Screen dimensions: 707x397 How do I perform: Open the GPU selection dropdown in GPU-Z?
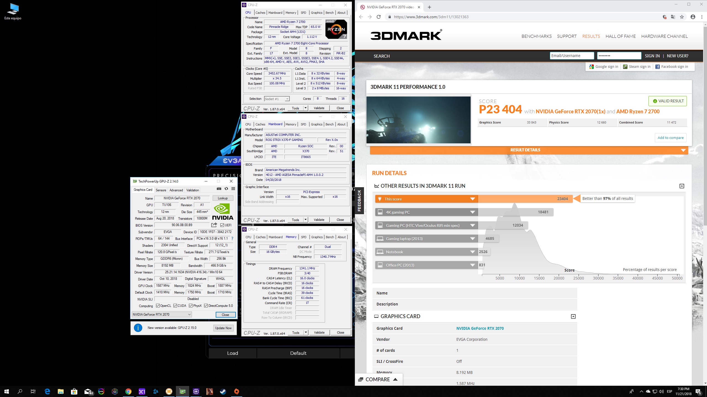click(162, 314)
